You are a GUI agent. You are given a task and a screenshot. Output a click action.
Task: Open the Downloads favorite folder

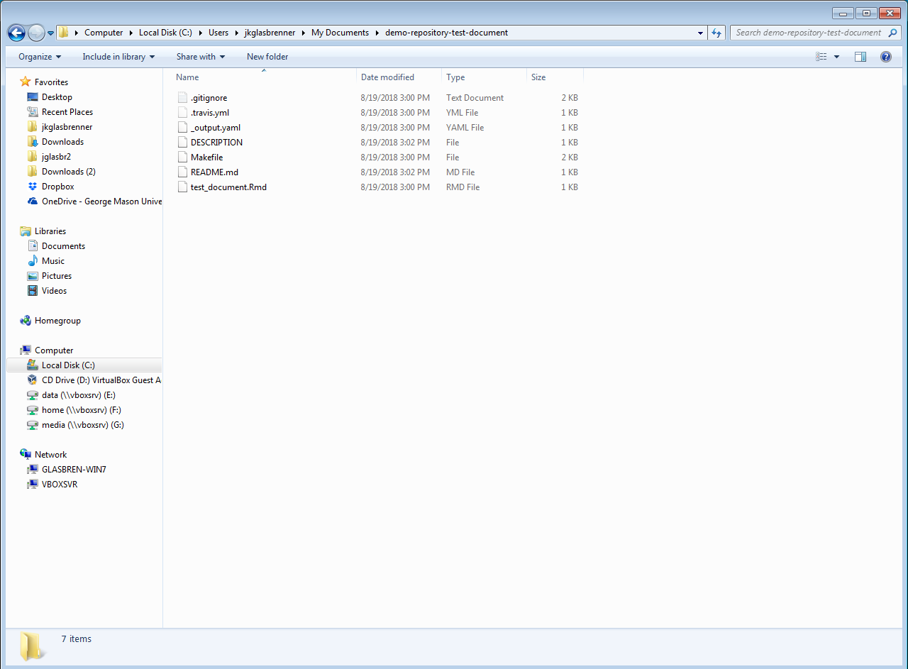click(62, 142)
